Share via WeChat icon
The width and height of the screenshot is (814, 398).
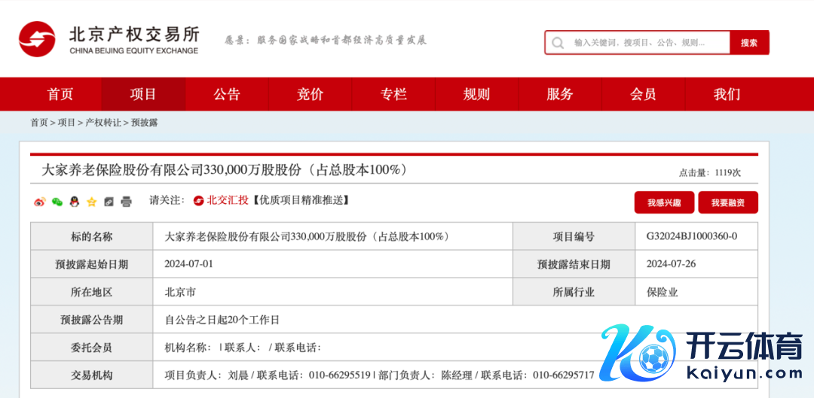[x=57, y=202]
